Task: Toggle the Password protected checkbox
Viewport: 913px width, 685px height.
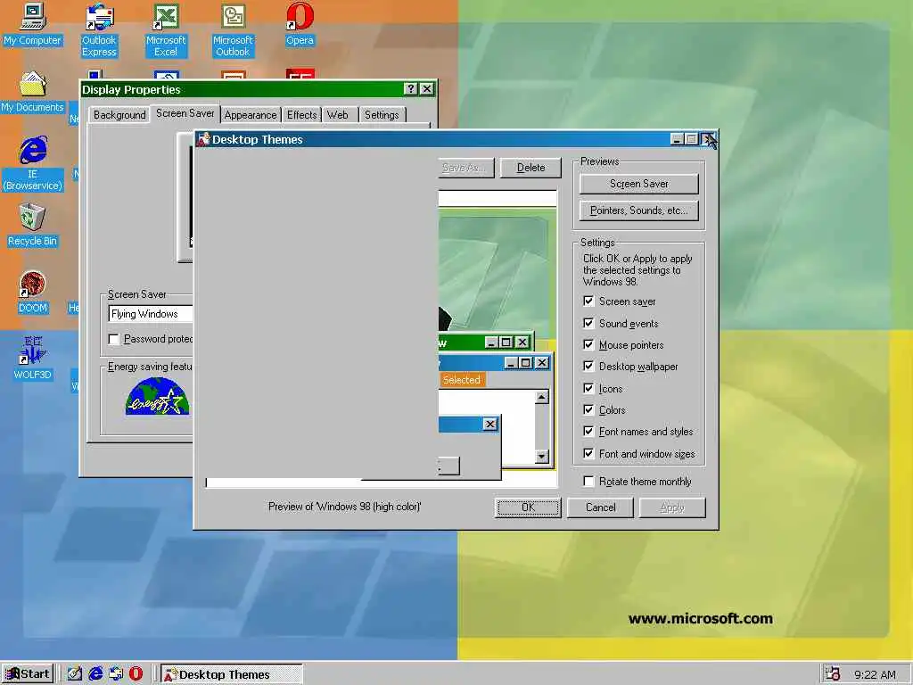Action: 114,339
